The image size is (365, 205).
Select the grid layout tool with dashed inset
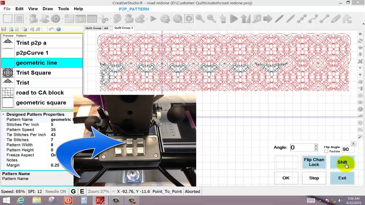81,19
